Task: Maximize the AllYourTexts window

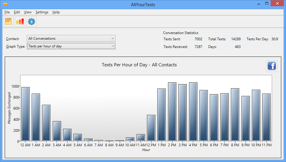Action: point(267,4)
